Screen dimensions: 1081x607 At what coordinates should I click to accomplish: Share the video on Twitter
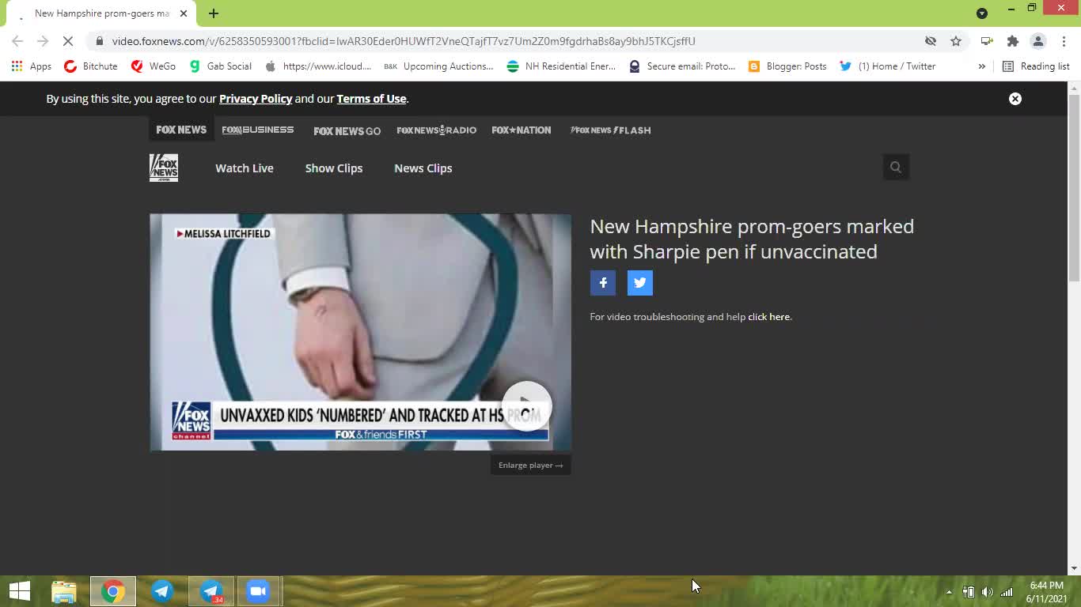click(640, 283)
